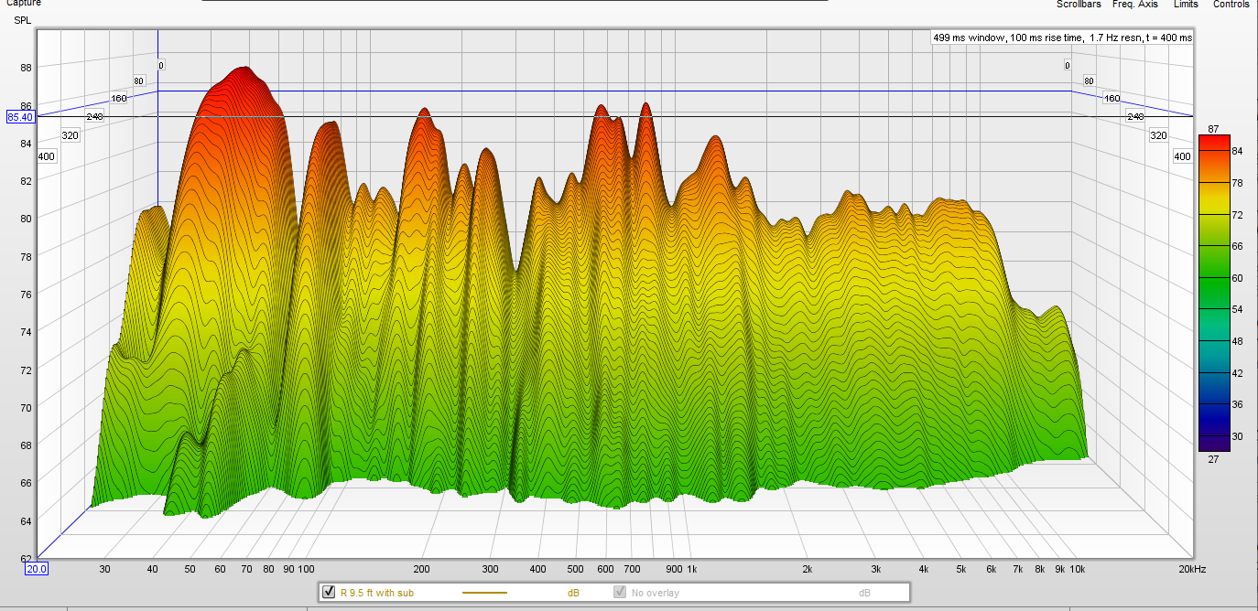Toggle the 'No overlay' checkbox
This screenshot has height=611, width=1258.
[620, 593]
